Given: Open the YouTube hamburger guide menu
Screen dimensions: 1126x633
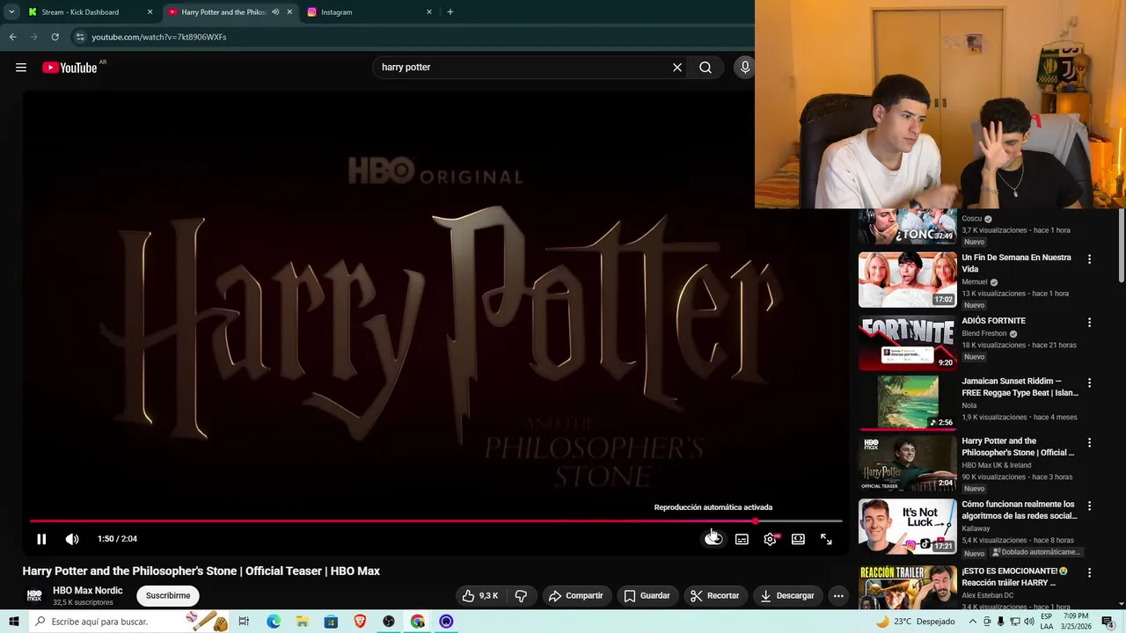Looking at the screenshot, I should point(21,68).
